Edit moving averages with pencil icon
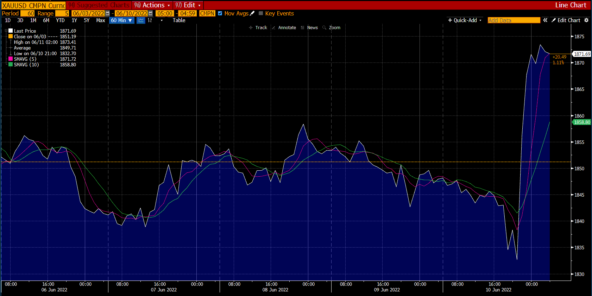The height and width of the screenshot is (296, 592). pyautogui.click(x=252, y=13)
